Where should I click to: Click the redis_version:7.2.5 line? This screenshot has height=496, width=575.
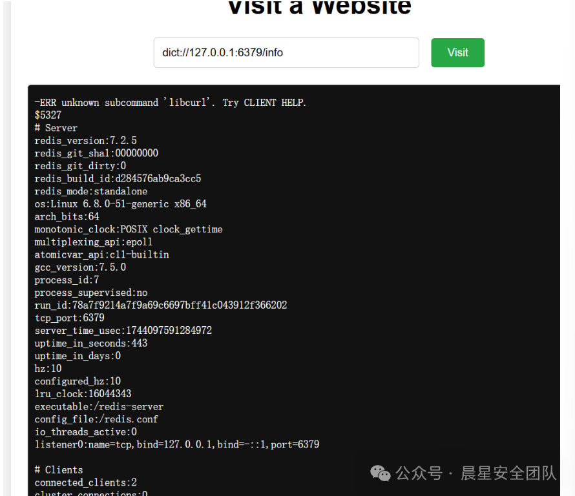coord(86,141)
